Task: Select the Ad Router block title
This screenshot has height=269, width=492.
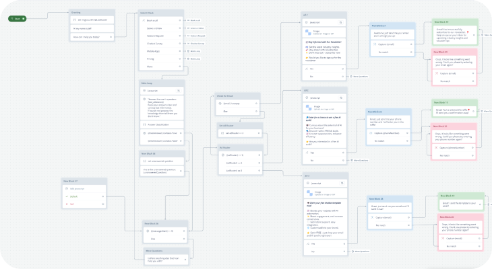Action: click(225, 147)
